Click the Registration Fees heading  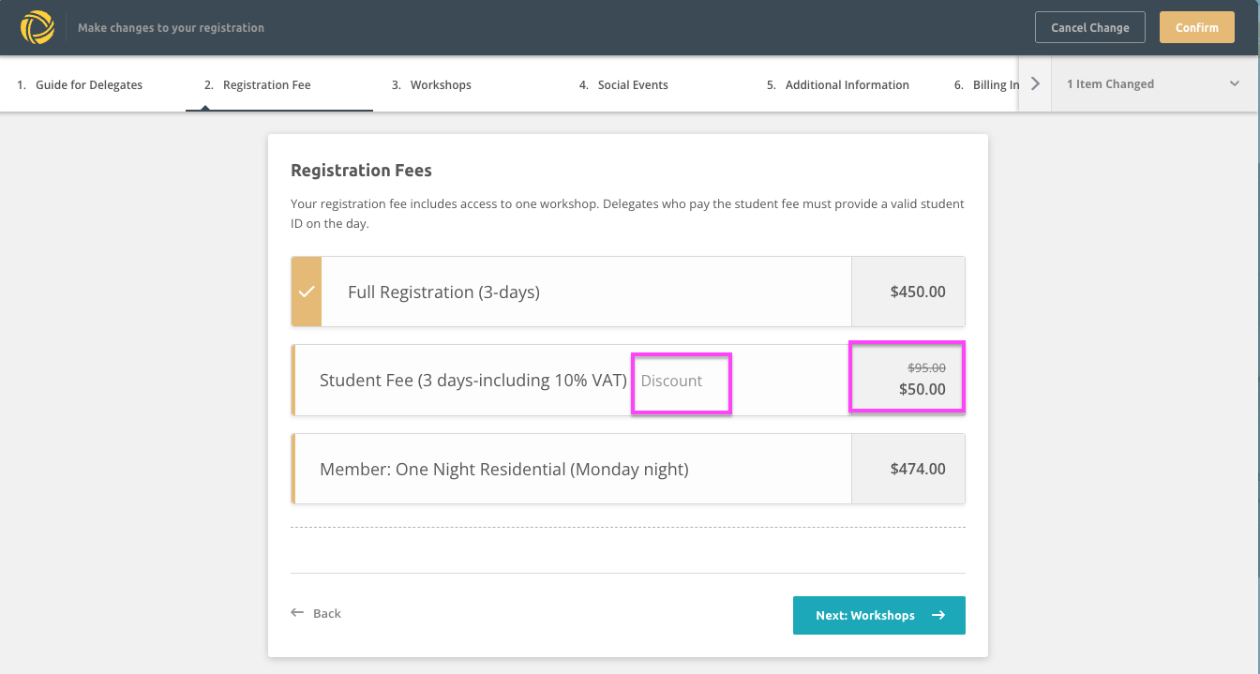(361, 171)
